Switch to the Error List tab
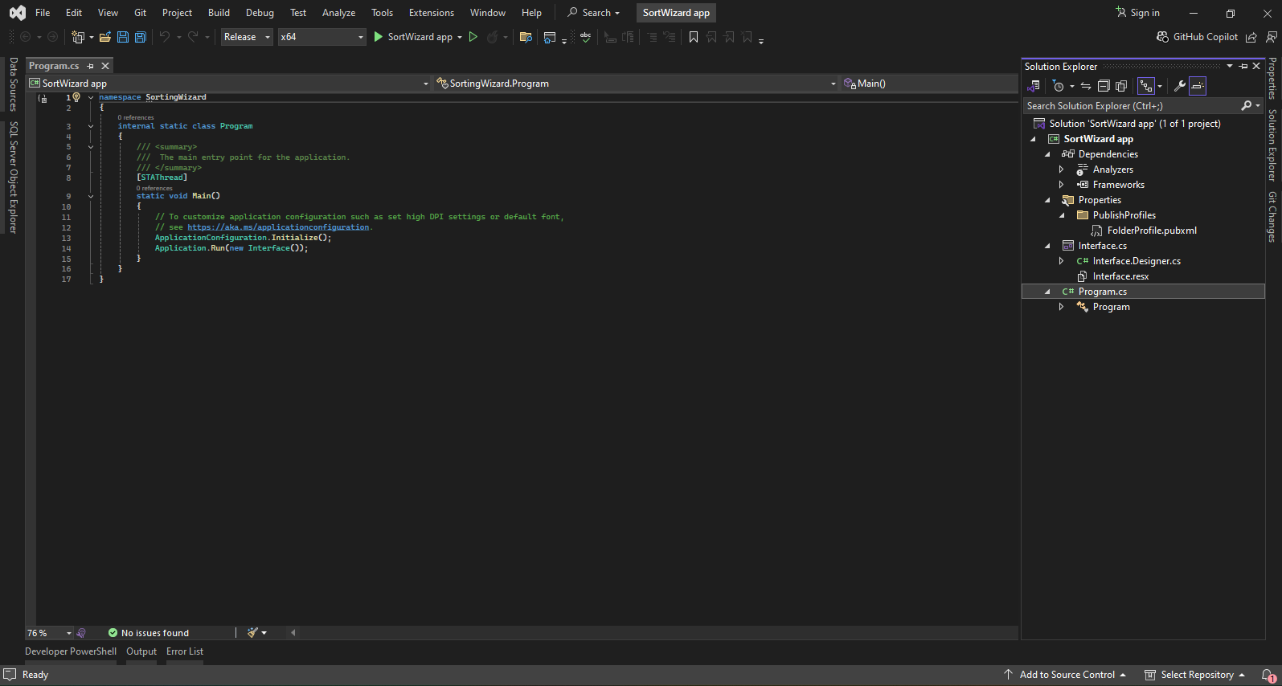1282x686 pixels. [x=185, y=651]
